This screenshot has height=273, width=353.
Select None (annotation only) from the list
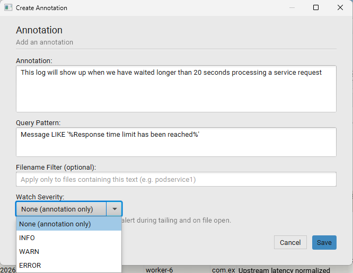pyautogui.click(x=69, y=224)
